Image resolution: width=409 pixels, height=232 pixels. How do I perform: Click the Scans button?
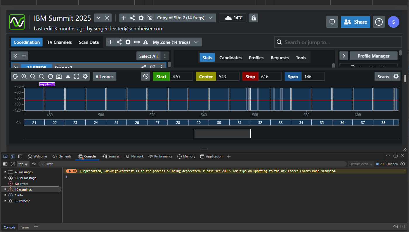pos(383,77)
